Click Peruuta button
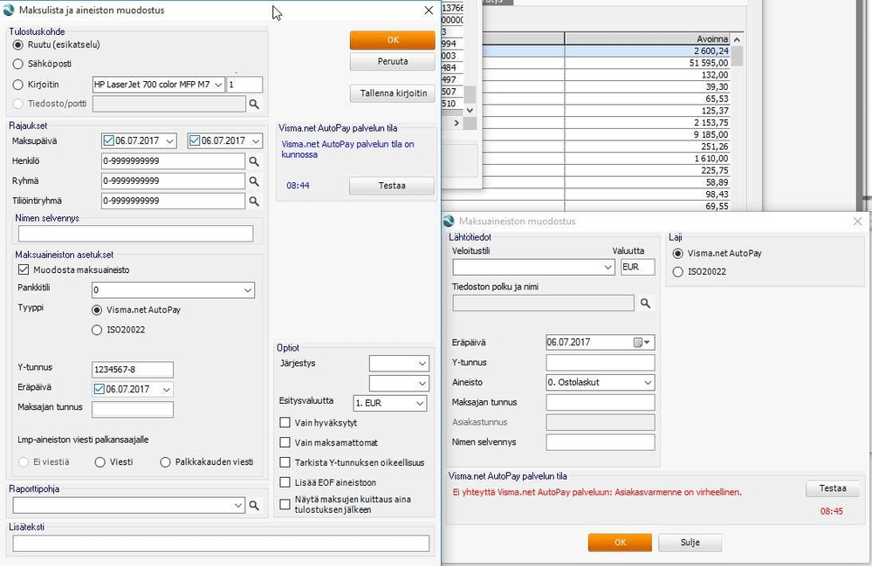 [x=393, y=62]
